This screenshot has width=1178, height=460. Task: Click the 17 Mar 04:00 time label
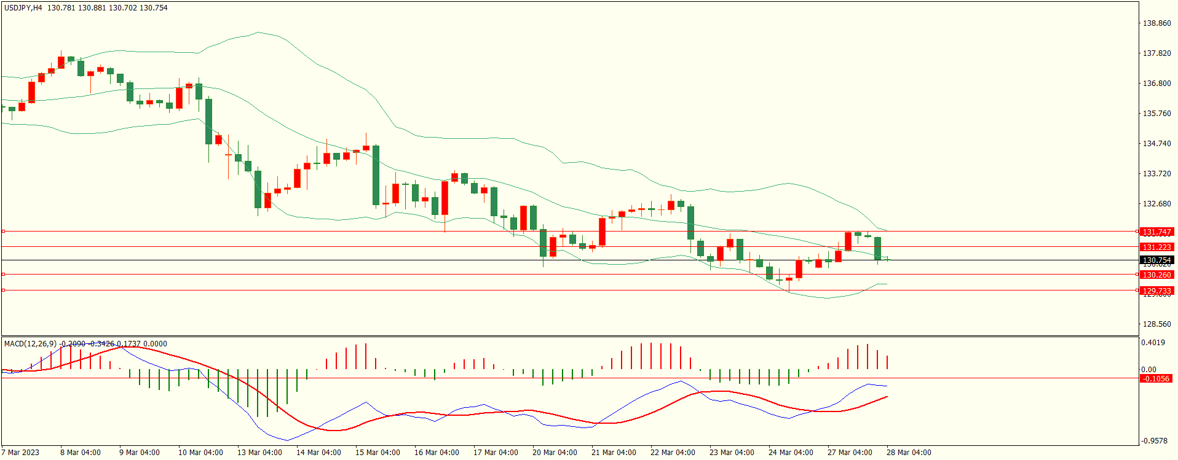496,453
